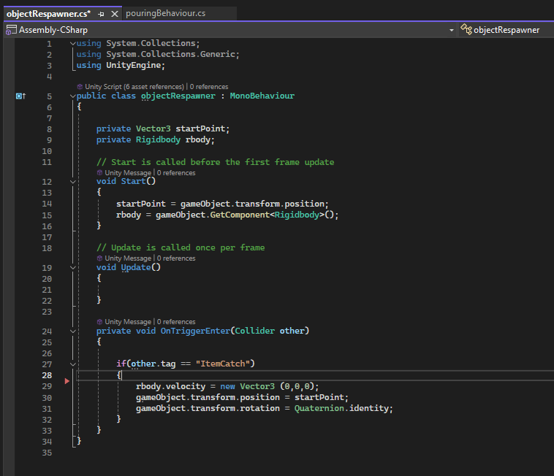554x476 pixels.
Task: Collapse the objectRespawner class block
Action: click(72, 96)
